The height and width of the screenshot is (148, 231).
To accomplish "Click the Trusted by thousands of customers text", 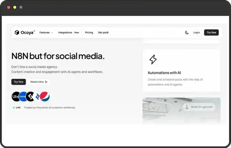I will [50, 107].
